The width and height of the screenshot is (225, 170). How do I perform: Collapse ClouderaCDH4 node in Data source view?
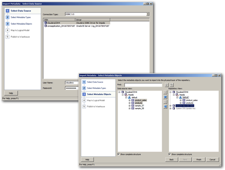[119, 92]
